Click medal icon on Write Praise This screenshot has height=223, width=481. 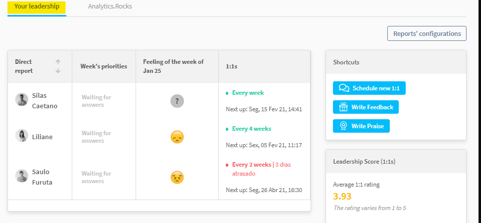(343, 126)
